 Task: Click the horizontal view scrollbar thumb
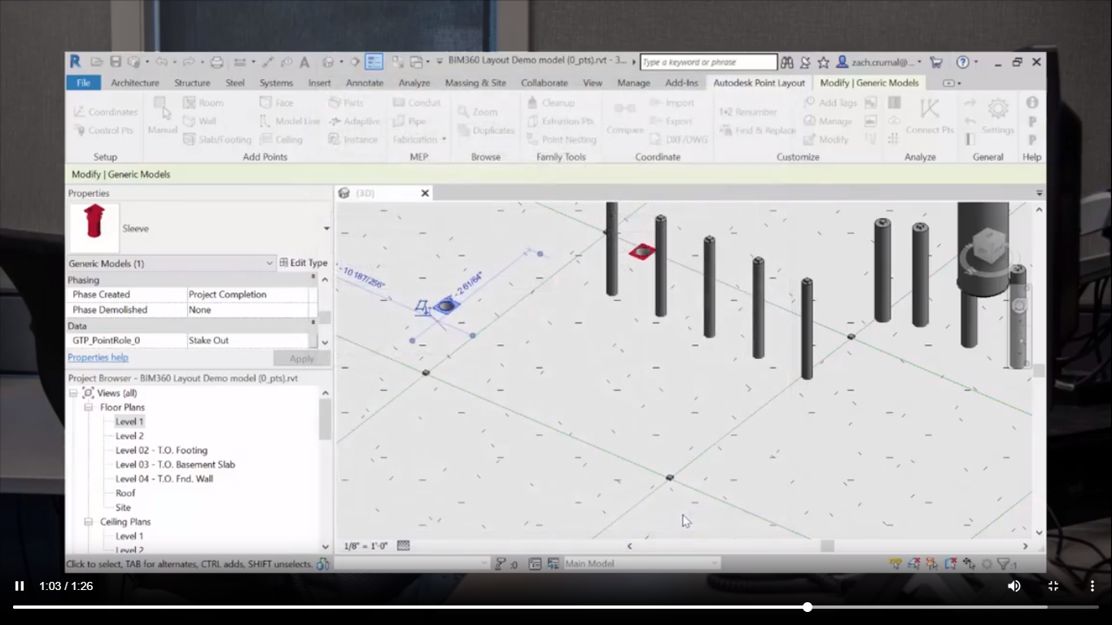tap(827, 546)
